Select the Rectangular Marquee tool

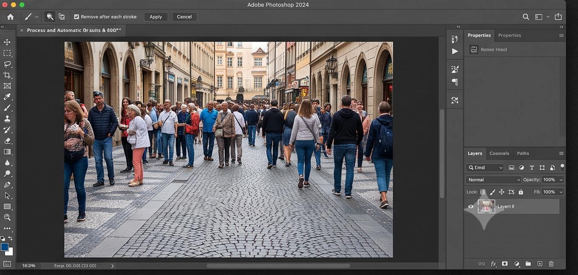coord(7,53)
